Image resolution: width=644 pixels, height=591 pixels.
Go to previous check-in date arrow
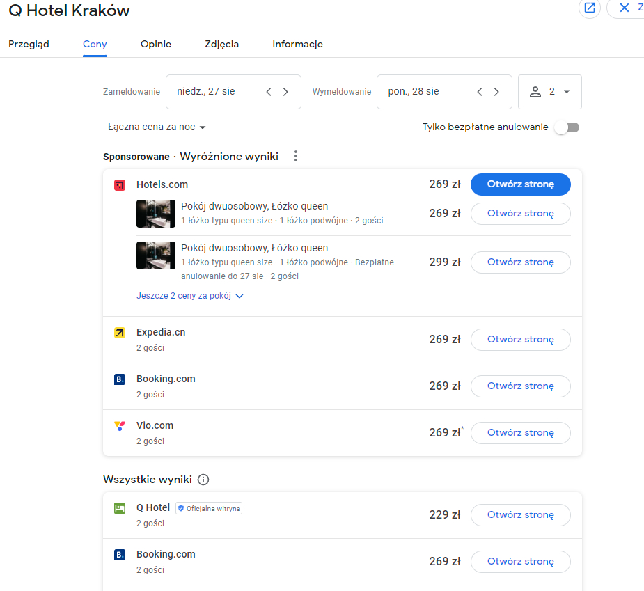pyautogui.click(x=269, y=92)
